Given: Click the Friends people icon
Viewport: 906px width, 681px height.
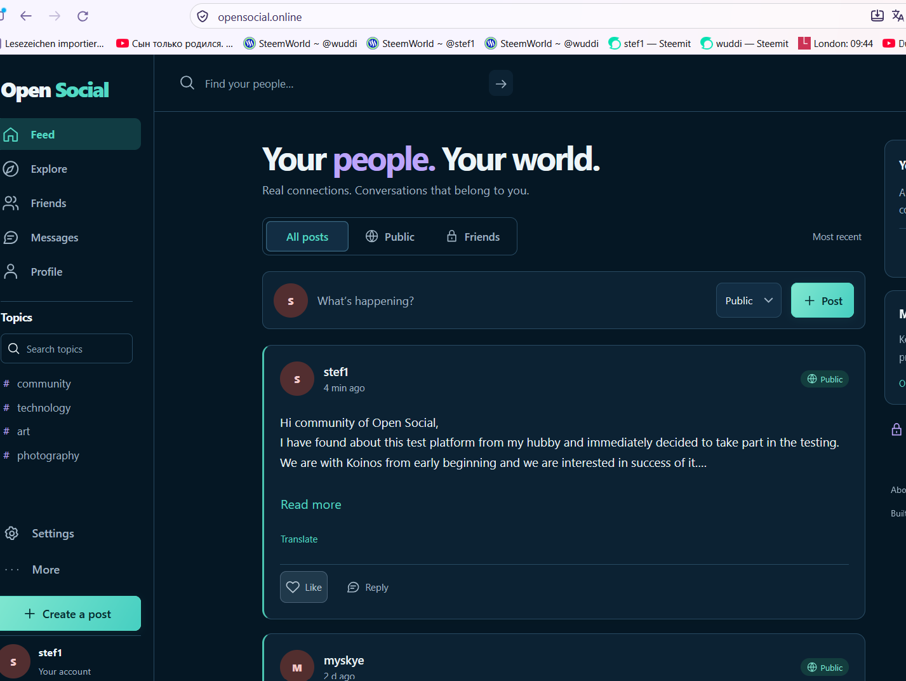Looking at the screenshot, I should point(11,203).
